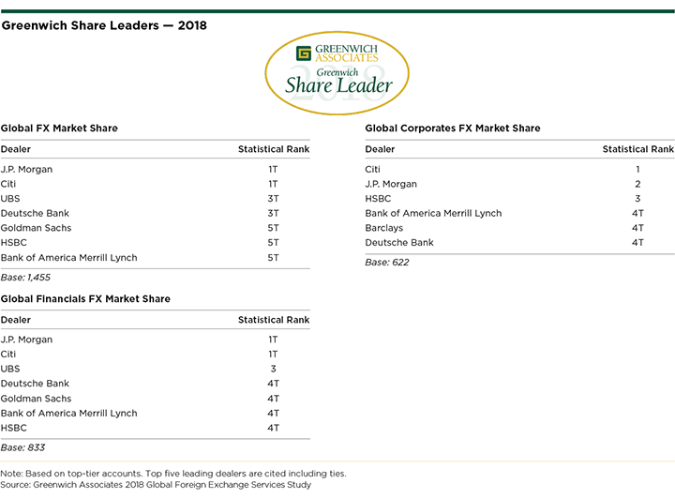Screen dimensions: 675x499
Task: Click Statistical Rank header in Global Financials table
Action: coord(274,320)
